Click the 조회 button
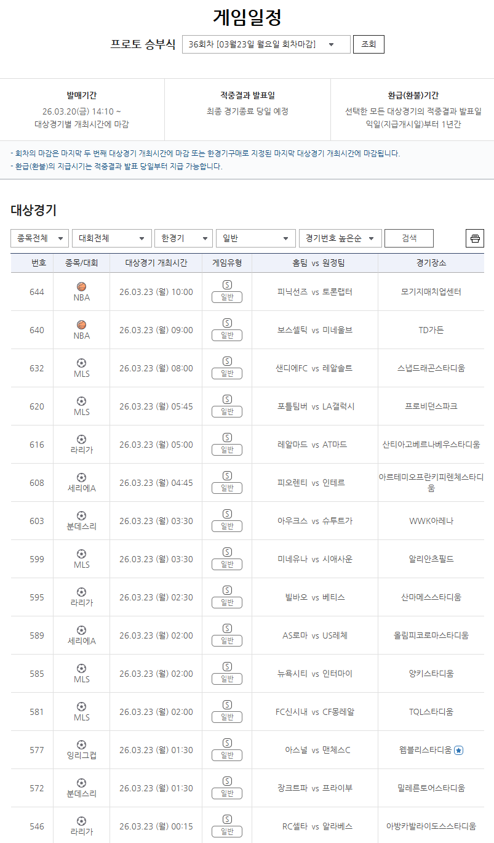This screenshot has height=843, width=494. 368,44
